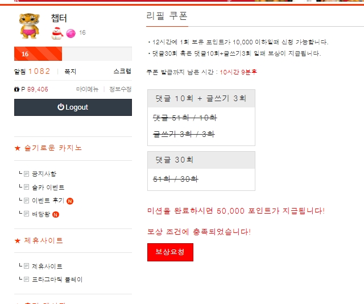Click the star icon beside 슬기로운 카지노
Viewport: 364px width, 304px height.
pyautogui.click(x=17, y=148)
